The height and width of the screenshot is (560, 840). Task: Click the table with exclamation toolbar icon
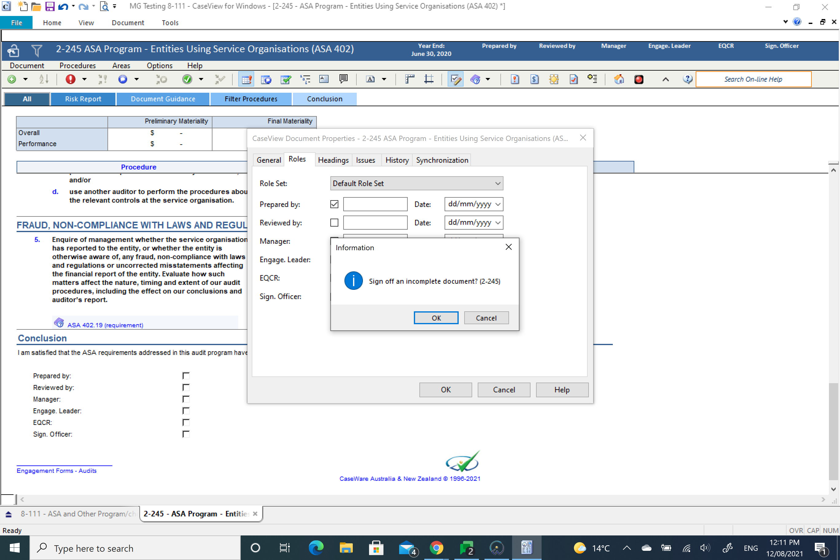pos(246,79)
